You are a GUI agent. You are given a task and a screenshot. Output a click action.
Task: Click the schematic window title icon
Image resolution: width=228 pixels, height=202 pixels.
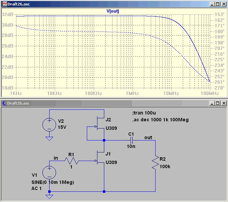[x=4, y=103]
